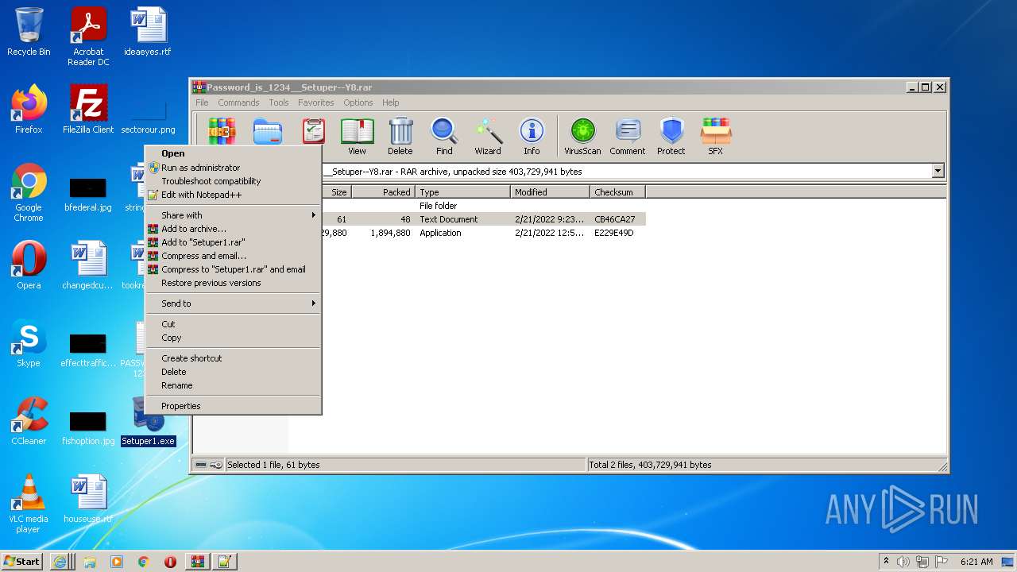Open the WinRAR File menu

click(x=202, y=102)
